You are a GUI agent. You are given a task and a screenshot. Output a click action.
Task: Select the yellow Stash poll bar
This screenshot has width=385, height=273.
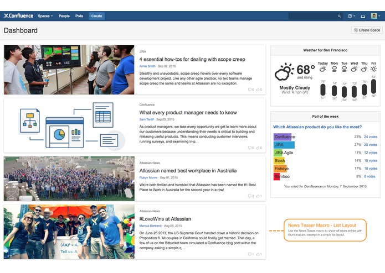point(279,161)
